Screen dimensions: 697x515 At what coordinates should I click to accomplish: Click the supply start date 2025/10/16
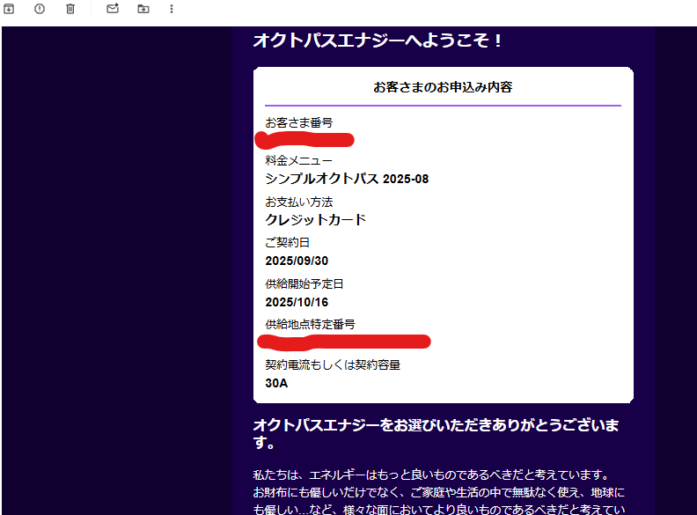297,302
